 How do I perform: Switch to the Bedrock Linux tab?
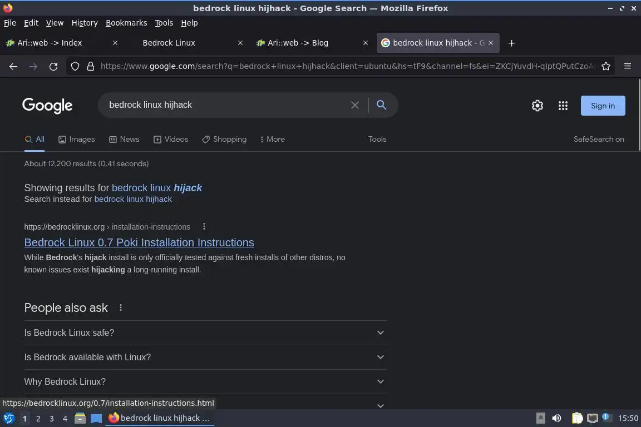pos(186,43)
